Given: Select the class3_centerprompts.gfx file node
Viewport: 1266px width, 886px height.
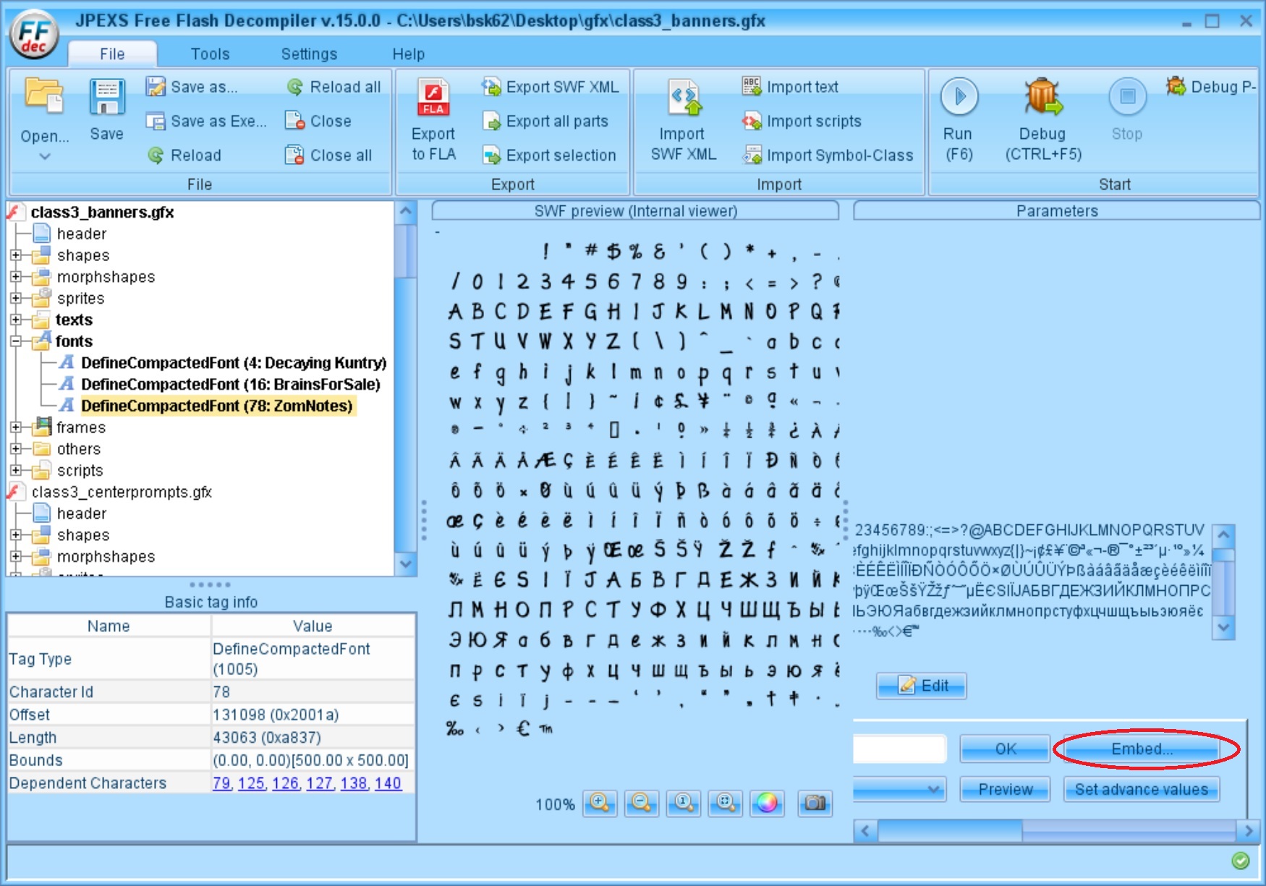Looking at the screenshot, I should click(x=122, y=492).
